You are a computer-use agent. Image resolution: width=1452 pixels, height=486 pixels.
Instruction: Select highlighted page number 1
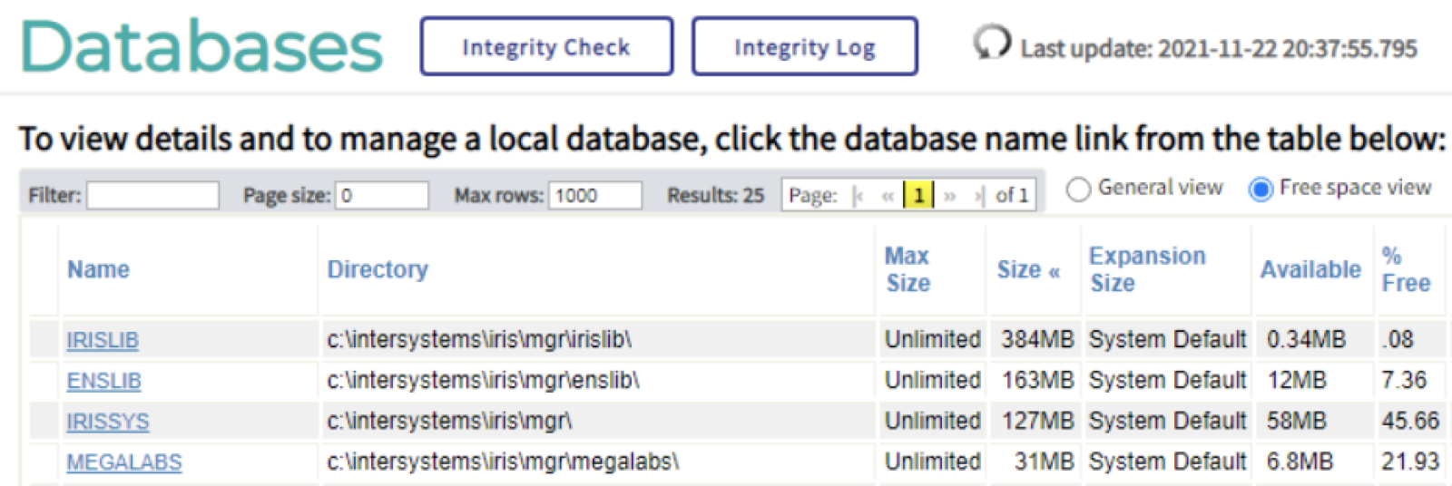click(x=919, y=196)
